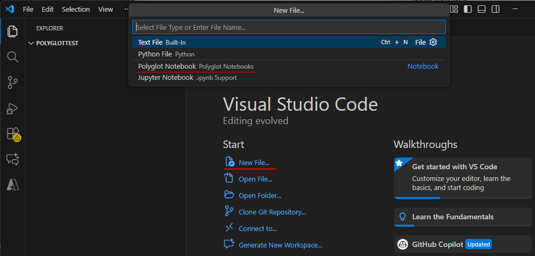Open the Explorer view in activity bar

click(x=13, y=31)
